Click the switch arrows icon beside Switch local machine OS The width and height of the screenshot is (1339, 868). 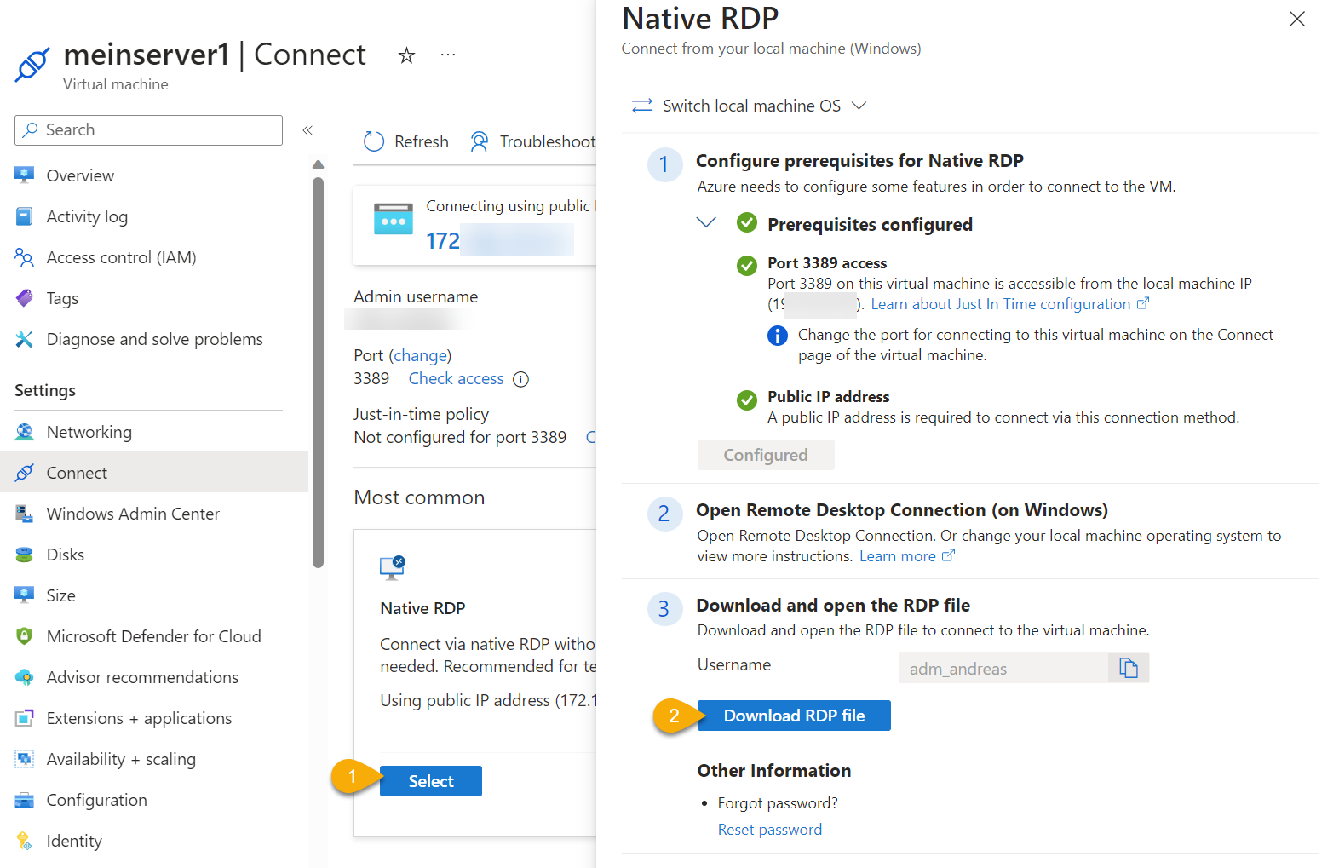click(x=642, y=106)
